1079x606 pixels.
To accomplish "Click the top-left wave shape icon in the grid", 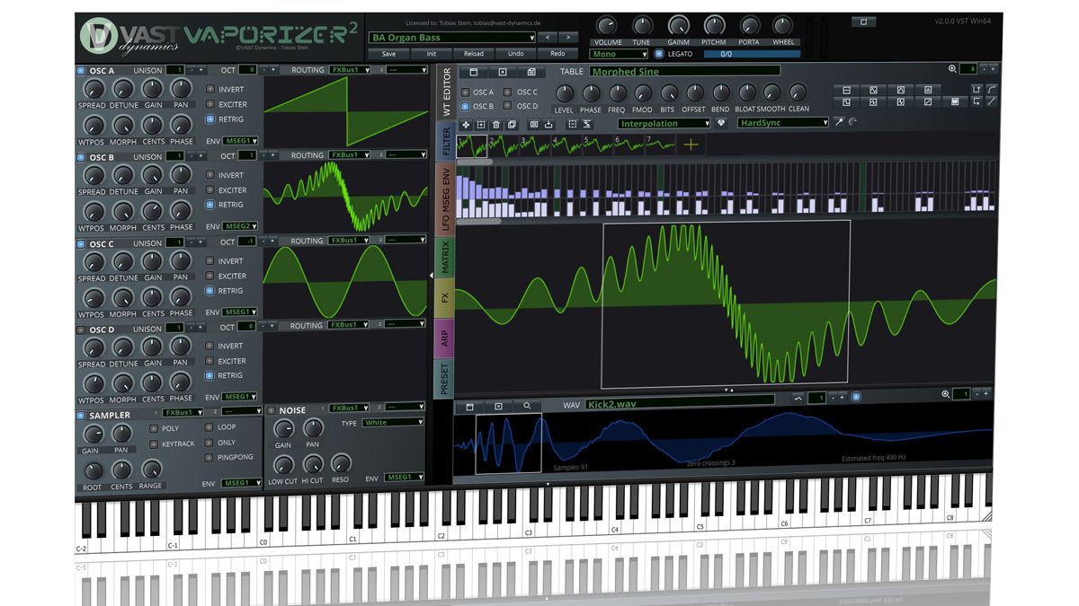I will [847, 91].
